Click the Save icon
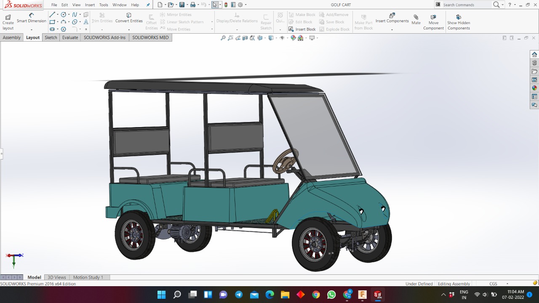This screenshot has width=539, height=303. (x=182, y=5)
